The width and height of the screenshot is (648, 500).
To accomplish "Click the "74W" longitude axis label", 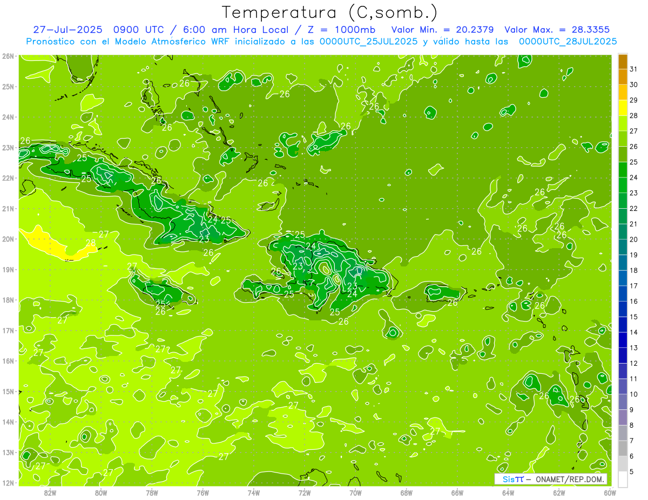I will 254,492.
